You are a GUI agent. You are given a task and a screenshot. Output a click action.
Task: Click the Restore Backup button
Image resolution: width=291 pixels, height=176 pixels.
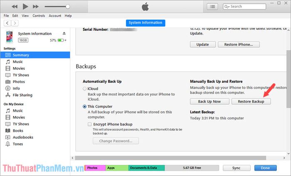[x=251, y=102]
